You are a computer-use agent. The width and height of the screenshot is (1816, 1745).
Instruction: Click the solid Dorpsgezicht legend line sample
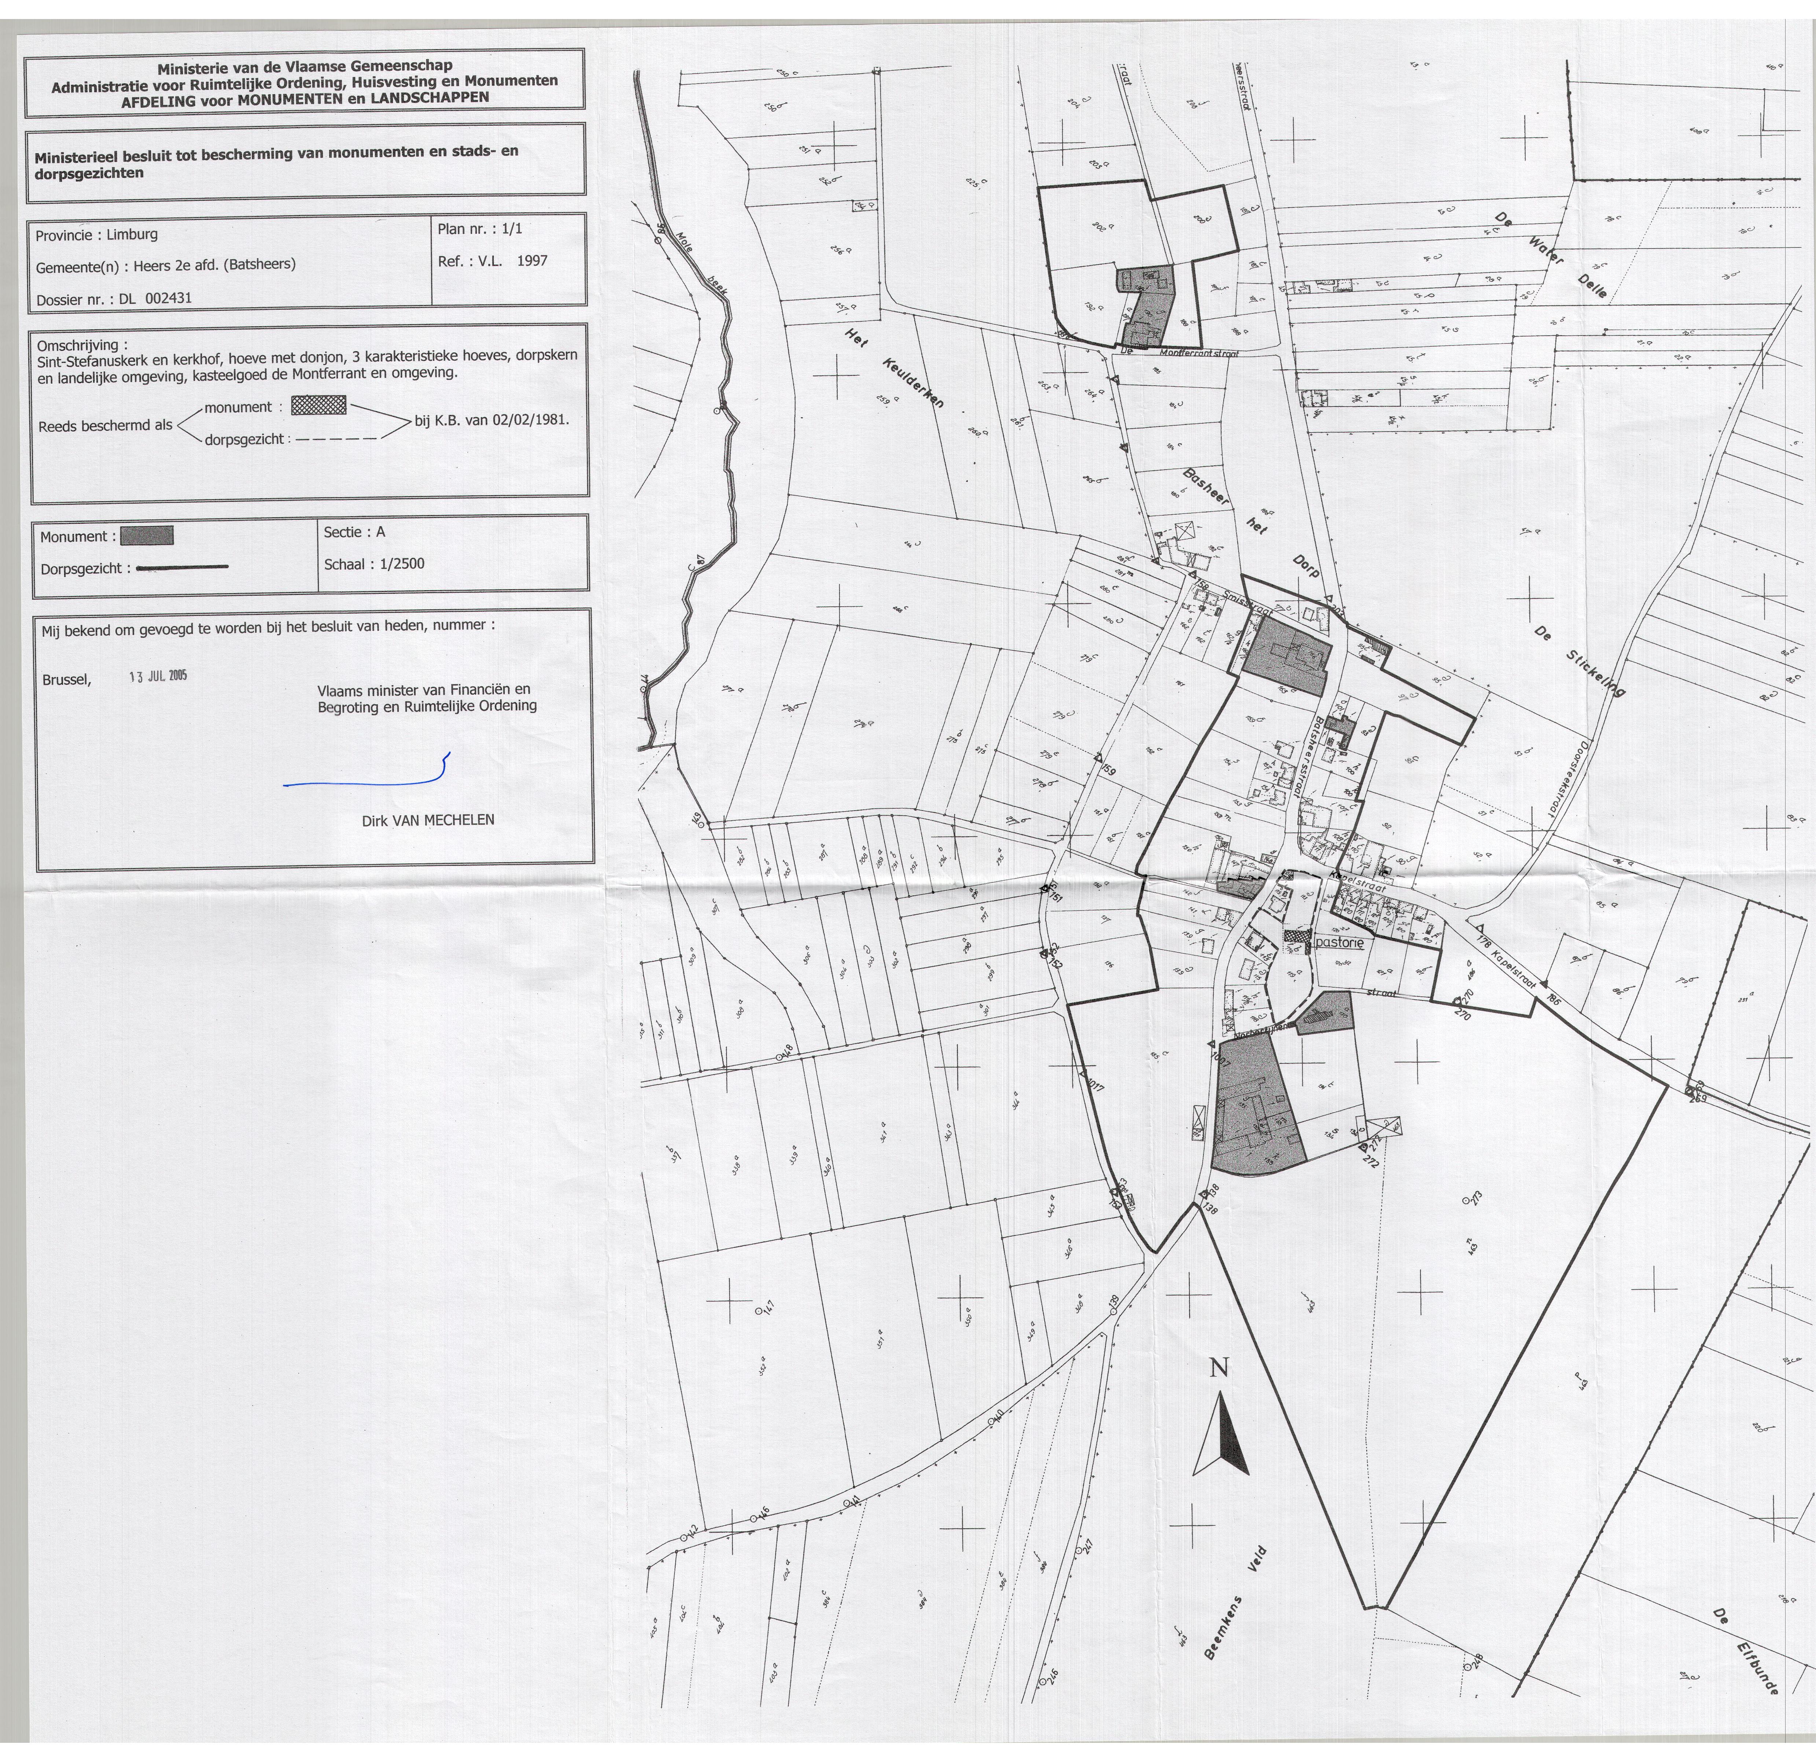coord(183,567)
